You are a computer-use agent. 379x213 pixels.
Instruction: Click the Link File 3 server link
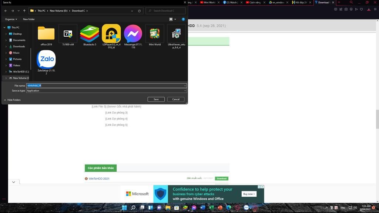(x=116, y=106)
